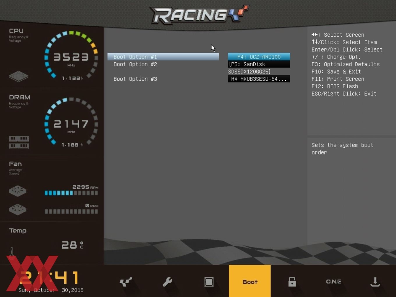Screen dimensions: 396x297
Task: Click the 28 °C temperature reading
Action: [72, 245]
